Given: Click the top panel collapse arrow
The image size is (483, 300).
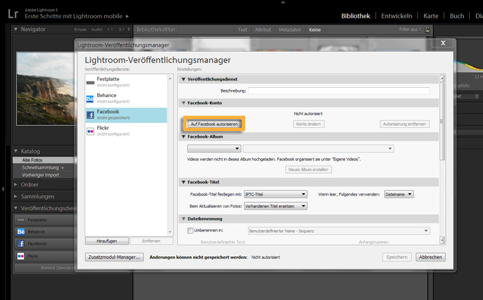Looking at the screenshot, I should (x=283, y=2).
